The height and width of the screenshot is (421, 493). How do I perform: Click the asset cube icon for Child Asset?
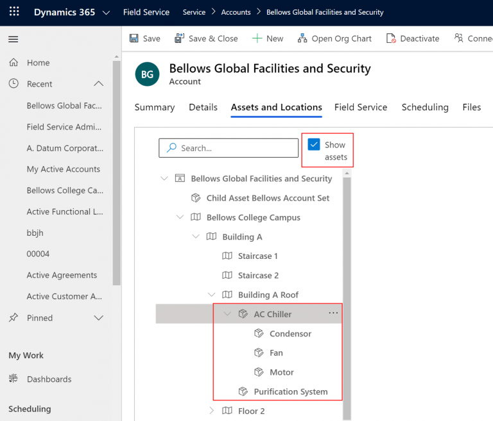click(196, 198)
